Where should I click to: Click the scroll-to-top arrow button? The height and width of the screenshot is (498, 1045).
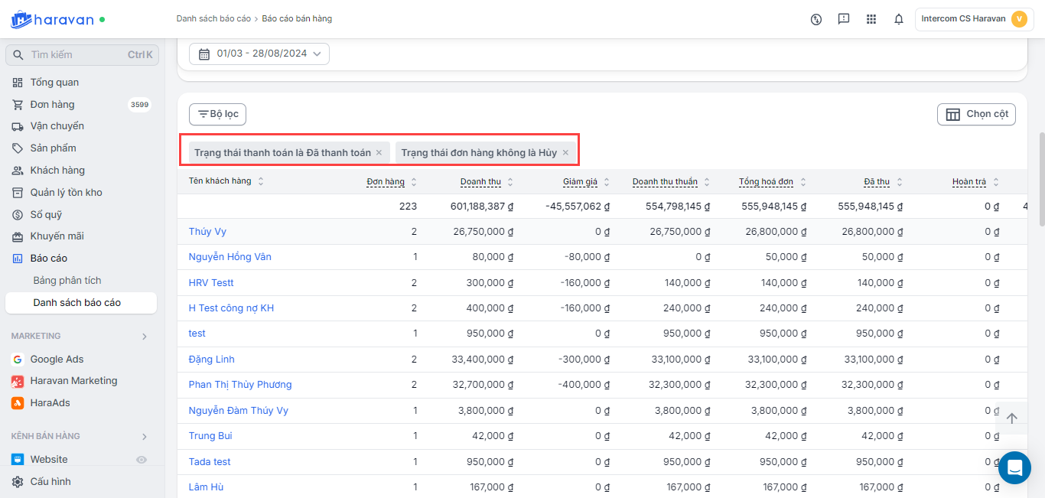1011,418
